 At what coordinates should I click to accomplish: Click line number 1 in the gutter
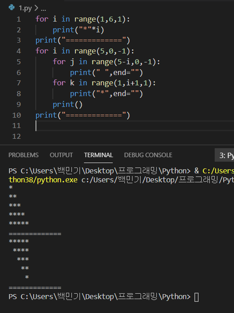19,19
